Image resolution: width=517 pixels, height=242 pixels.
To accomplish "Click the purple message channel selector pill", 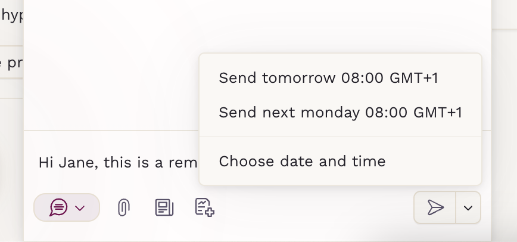I will pyautogui.click(x=67, y=207).
